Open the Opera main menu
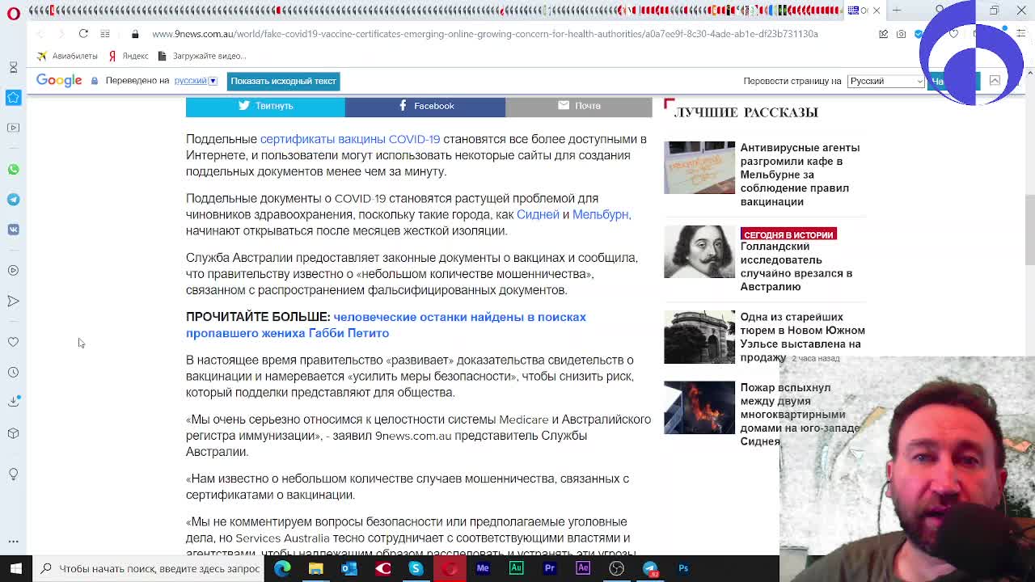 tap(14, 13)
